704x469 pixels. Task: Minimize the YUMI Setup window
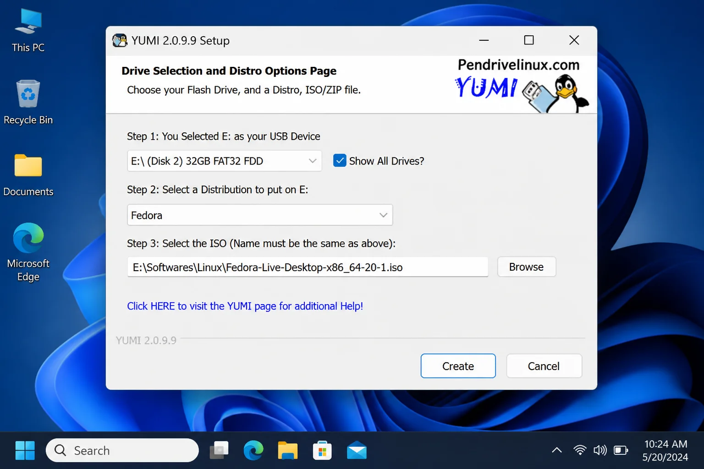pyautogui.click(x=484, y=40)
